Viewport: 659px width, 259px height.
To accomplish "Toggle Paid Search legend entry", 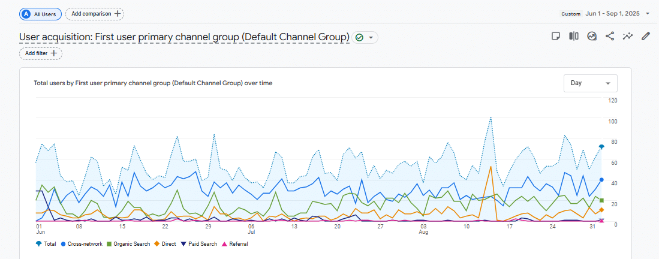I will pos(198,244).
